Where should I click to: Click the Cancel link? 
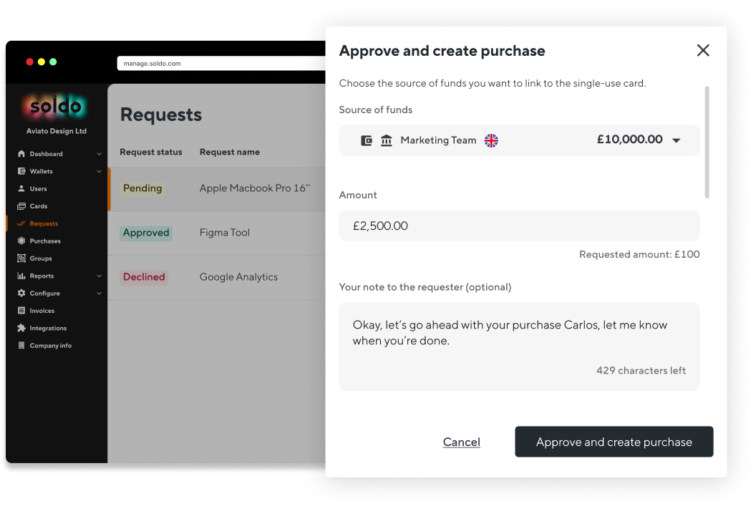[x=462, y=442]
